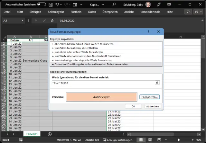Viewport: 206px width, 143px height.
Task: Open the Einfügen ribbon tab
Action: click(x=35, y=12)
